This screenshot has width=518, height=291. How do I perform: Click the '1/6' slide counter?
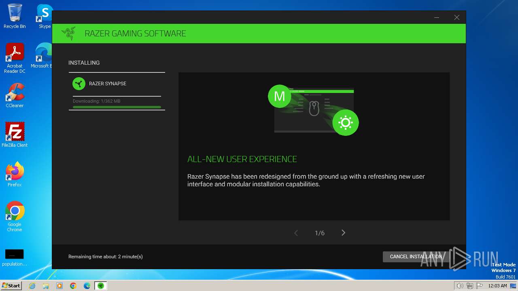pyautogui.click(x=320, y=233)
